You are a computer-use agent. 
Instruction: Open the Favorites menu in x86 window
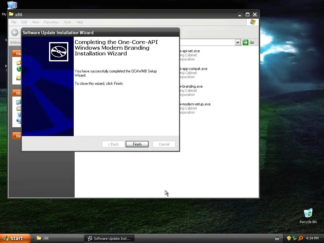tap(51, 22)
